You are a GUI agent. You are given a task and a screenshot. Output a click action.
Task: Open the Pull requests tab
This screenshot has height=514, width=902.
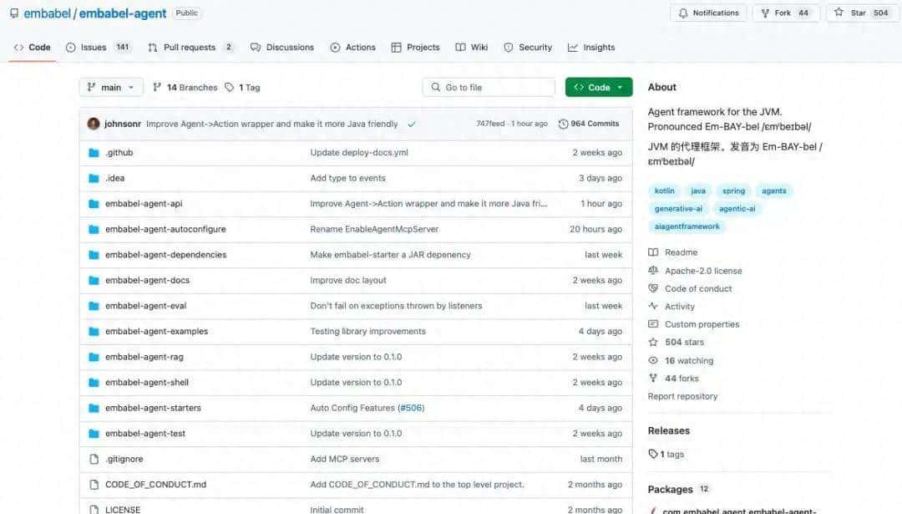point(189,48)
